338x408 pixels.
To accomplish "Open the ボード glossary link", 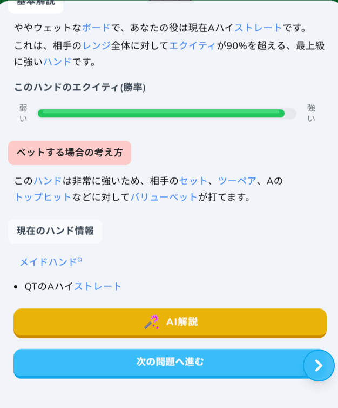I will point(96,28).
